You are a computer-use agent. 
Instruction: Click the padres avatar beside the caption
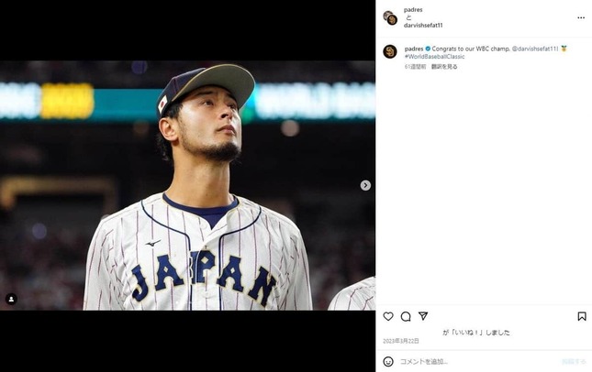[389, 51]
